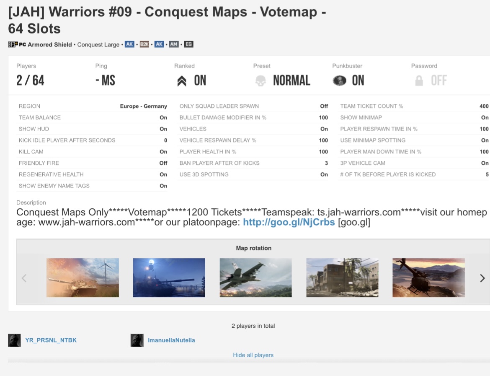Click the EG expansion badge

[188, 44]
